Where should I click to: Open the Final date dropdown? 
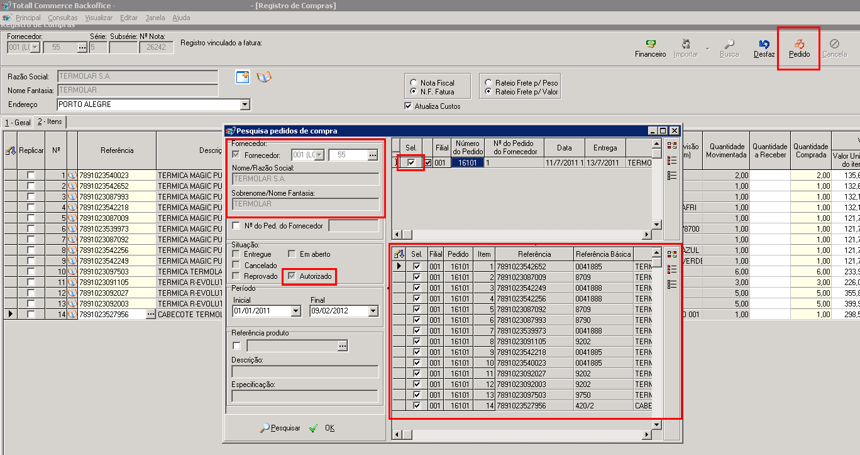[373, 311]
